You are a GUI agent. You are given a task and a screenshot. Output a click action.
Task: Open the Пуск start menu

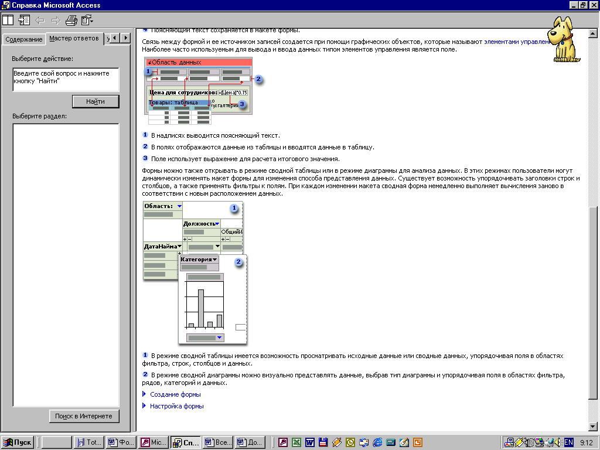point(17,442)
